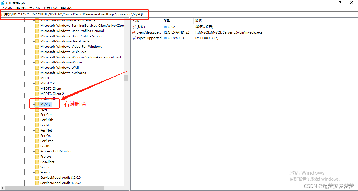
Task: Click the EventMessage... value icon
Action: [x=134, y=32]
